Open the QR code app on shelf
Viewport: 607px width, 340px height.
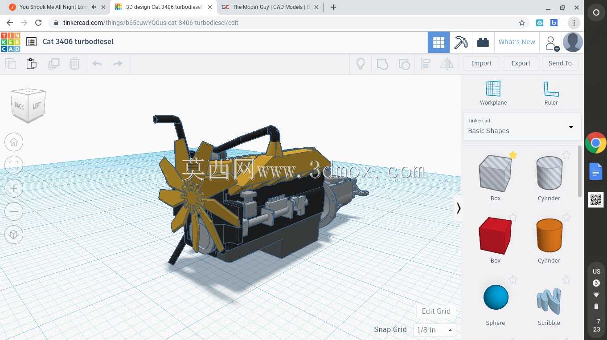click(x=596, y=200)
